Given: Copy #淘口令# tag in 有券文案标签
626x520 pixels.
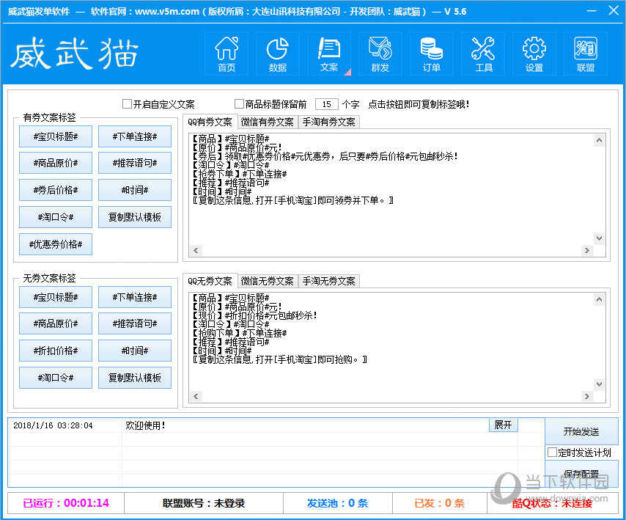Looking at the screenshot, I should point(56,217).
